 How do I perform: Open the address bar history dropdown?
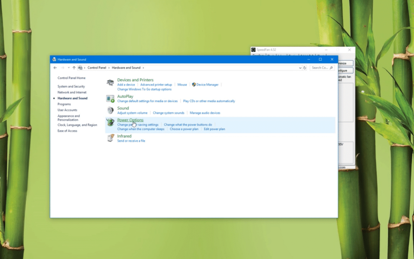(x=300, y=68)
